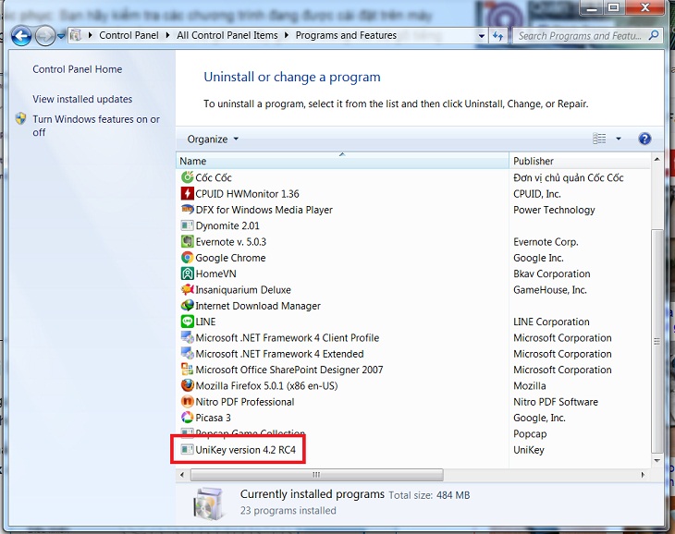
Task: Click LINE Corporation publisher cell
Action: (x=551, y=322)
